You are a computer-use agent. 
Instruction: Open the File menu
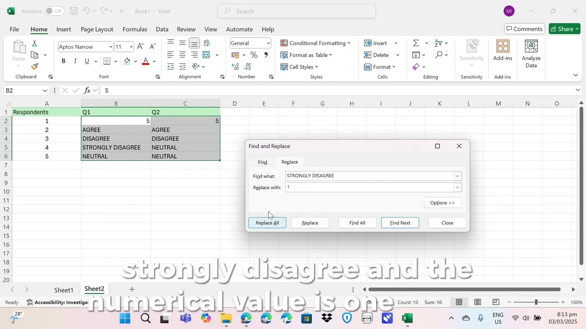click(14, 29)
